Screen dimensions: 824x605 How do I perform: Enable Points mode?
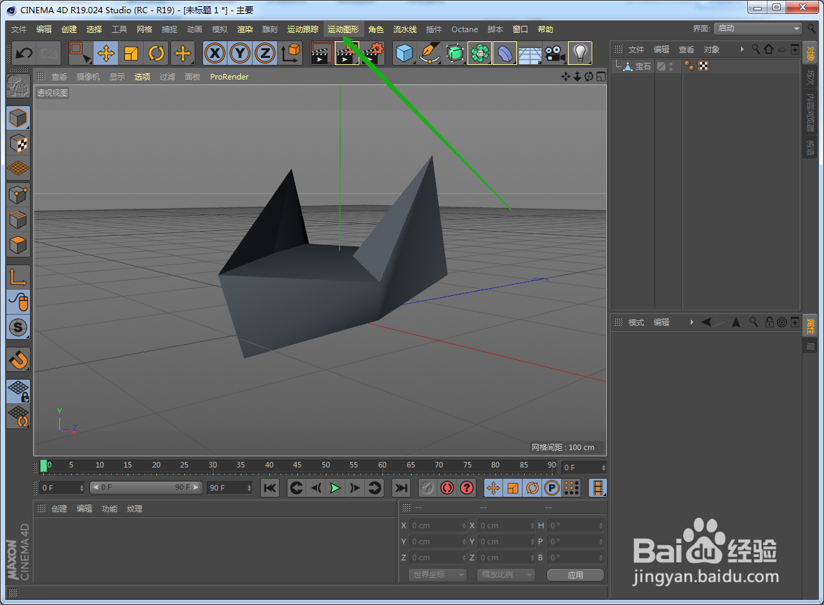(x=18, y=195)
